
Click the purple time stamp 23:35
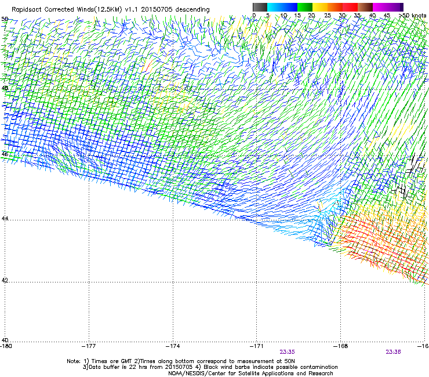click(x=288, y=352)
